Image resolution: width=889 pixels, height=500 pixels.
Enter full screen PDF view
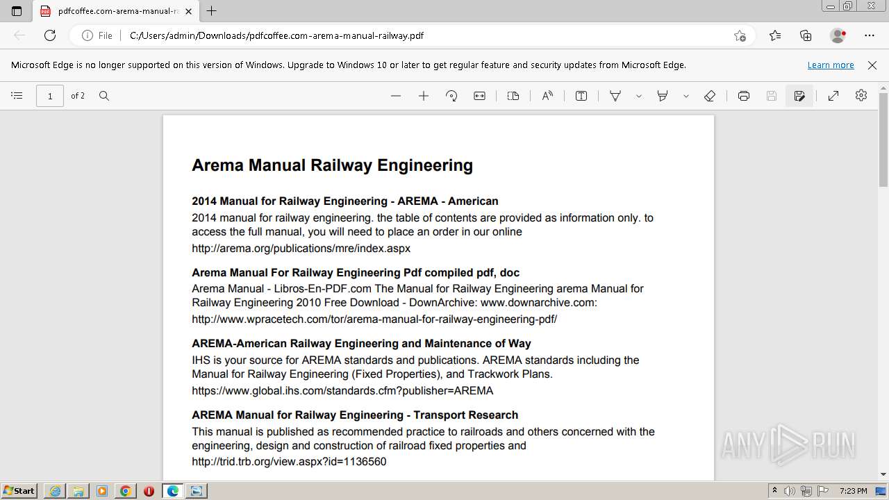click(833, 96)
